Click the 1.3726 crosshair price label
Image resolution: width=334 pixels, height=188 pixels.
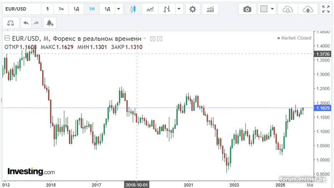pyautogui.click(x=323, y=54)
